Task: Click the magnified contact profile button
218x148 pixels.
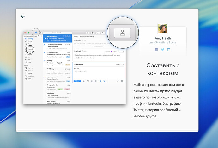Action: click(122, 33)
